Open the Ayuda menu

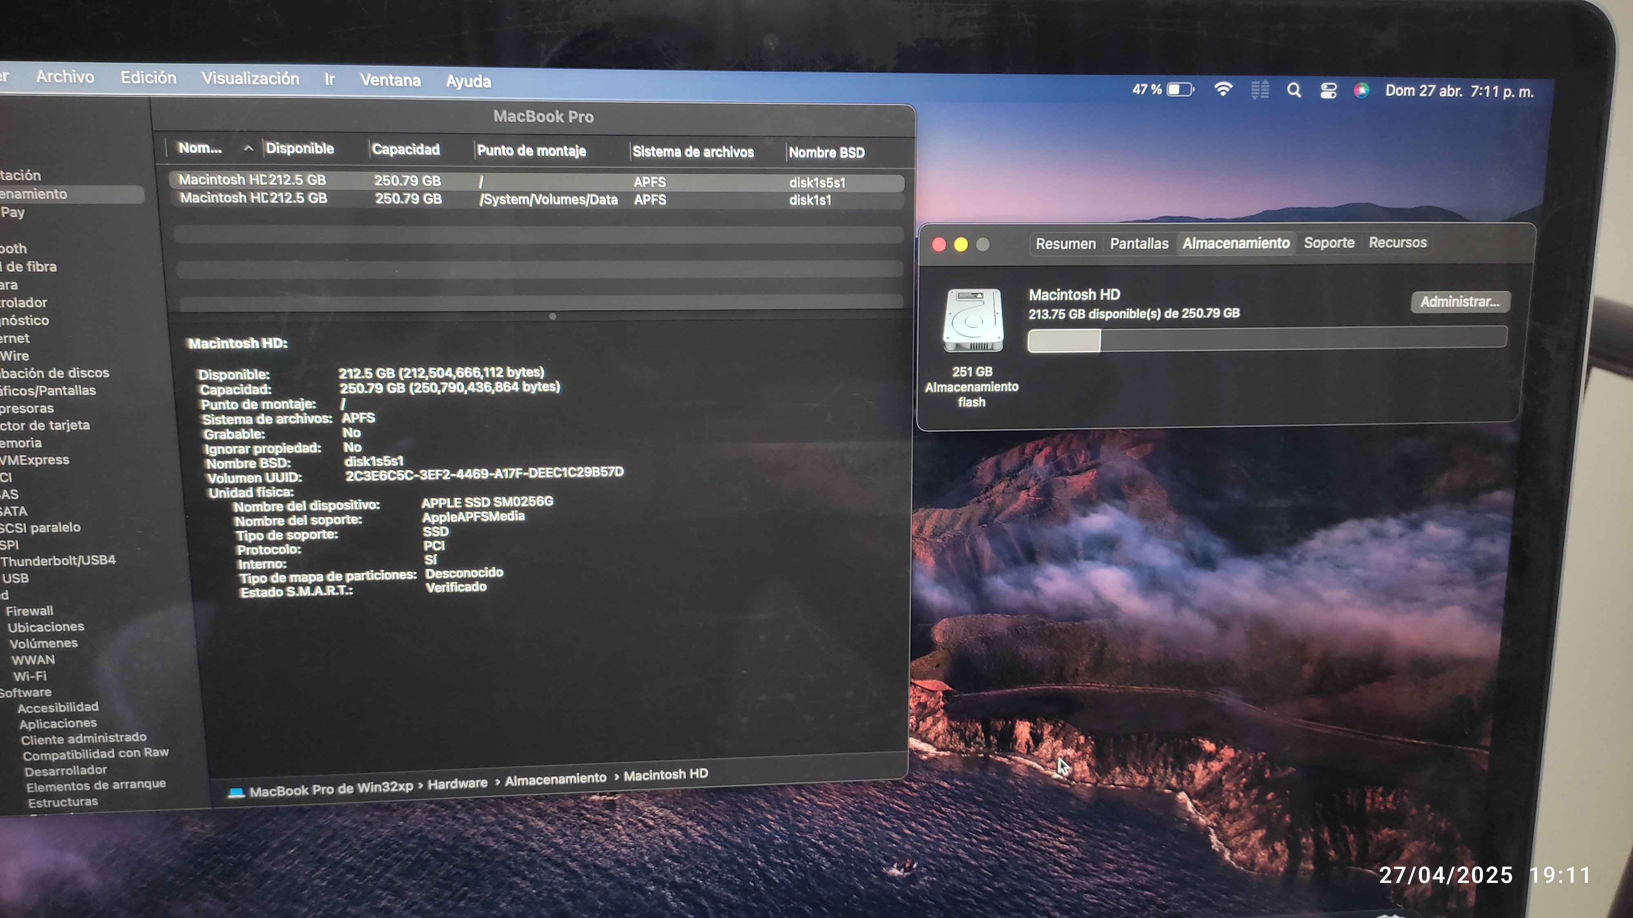pos(469,82)
